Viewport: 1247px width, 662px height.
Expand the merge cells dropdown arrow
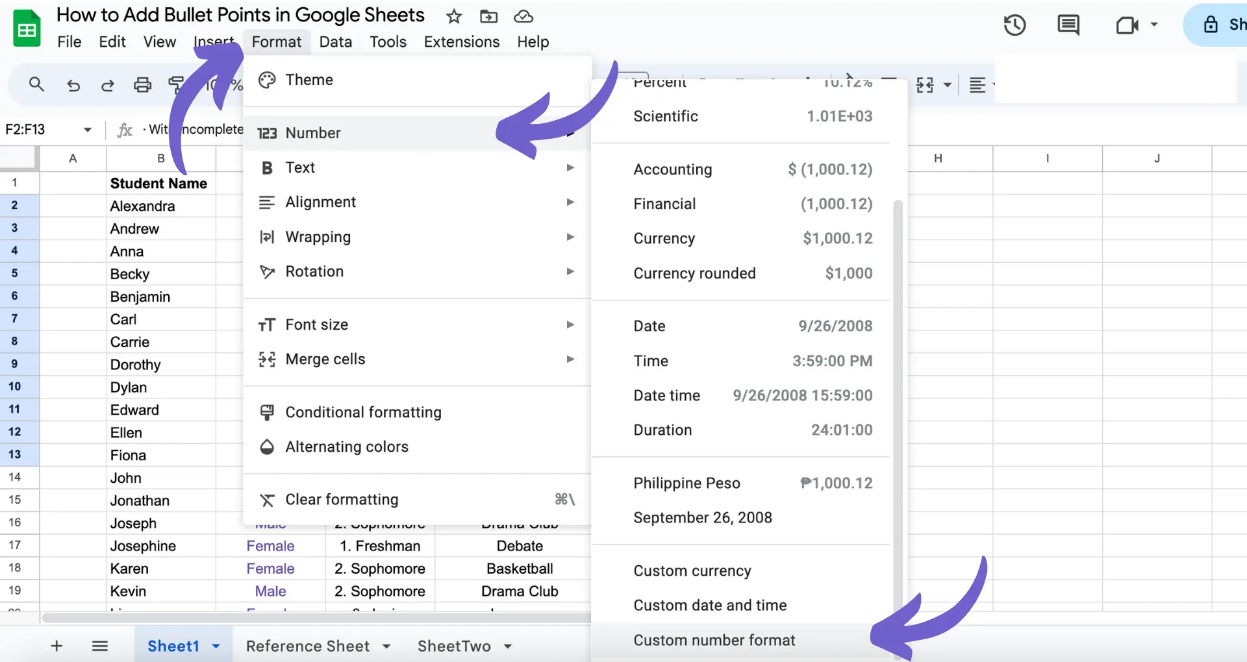(947, 85)
